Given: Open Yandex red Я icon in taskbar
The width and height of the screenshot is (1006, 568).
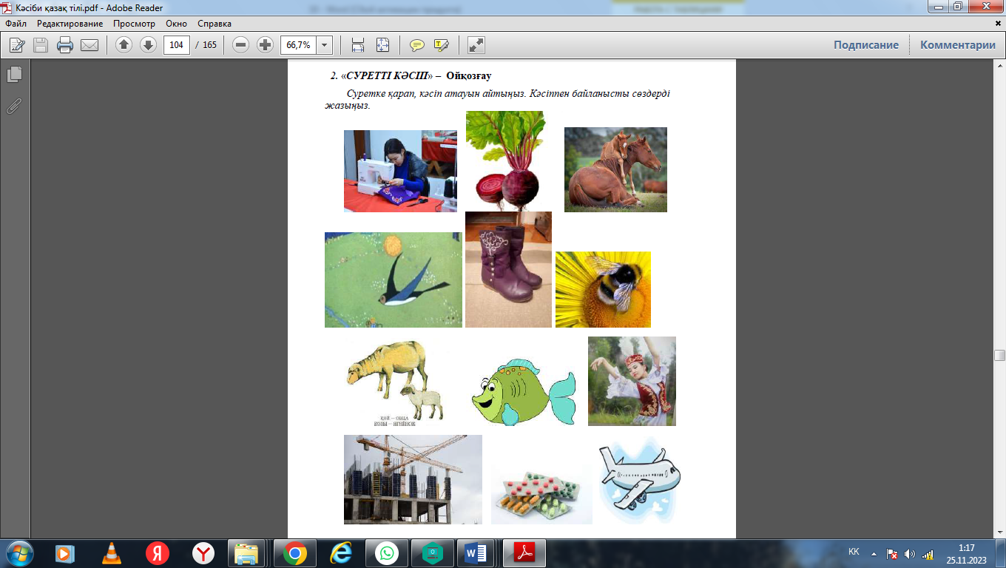Looking at the screenshot, I should (x=158, y=553).
